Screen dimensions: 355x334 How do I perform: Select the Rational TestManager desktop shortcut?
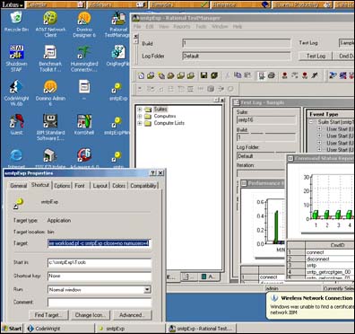(x=118, y=24)
